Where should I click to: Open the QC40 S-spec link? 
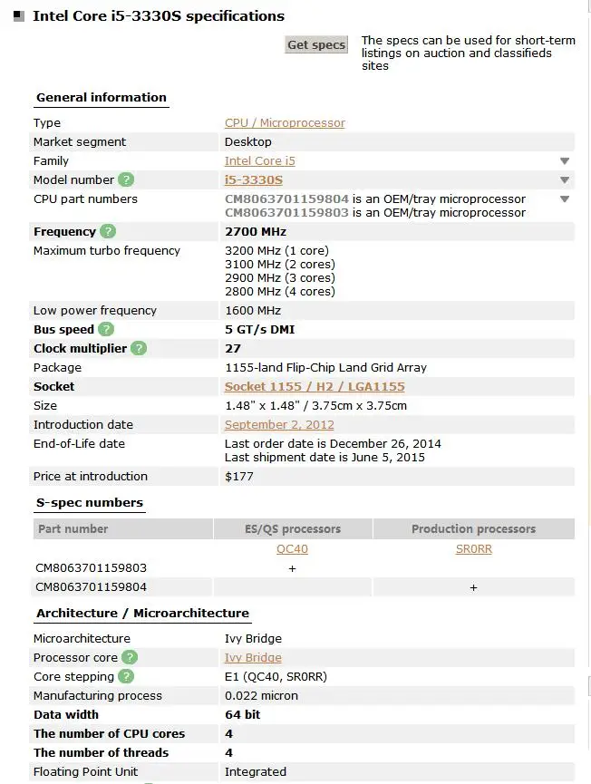point(292,549)
